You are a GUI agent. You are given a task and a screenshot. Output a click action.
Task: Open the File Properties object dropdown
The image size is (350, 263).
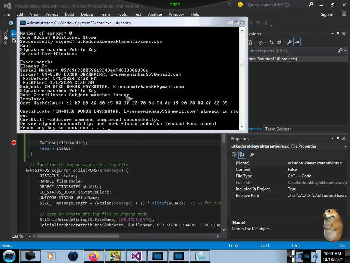(x=345, y=146)
